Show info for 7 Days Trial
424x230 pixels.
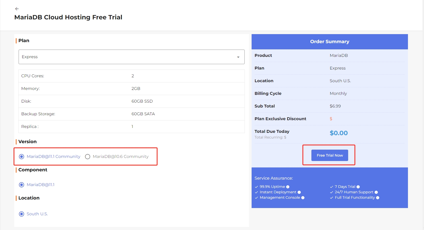tap(358, 187)
